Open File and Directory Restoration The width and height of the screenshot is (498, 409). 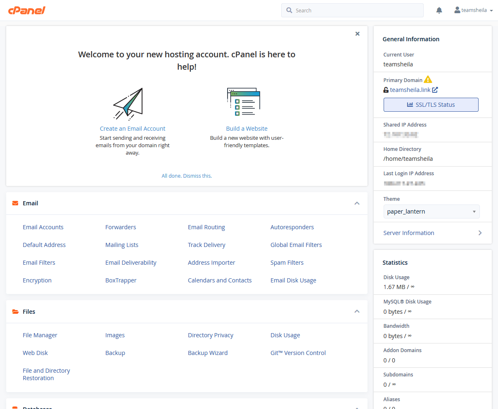point(46,374)
